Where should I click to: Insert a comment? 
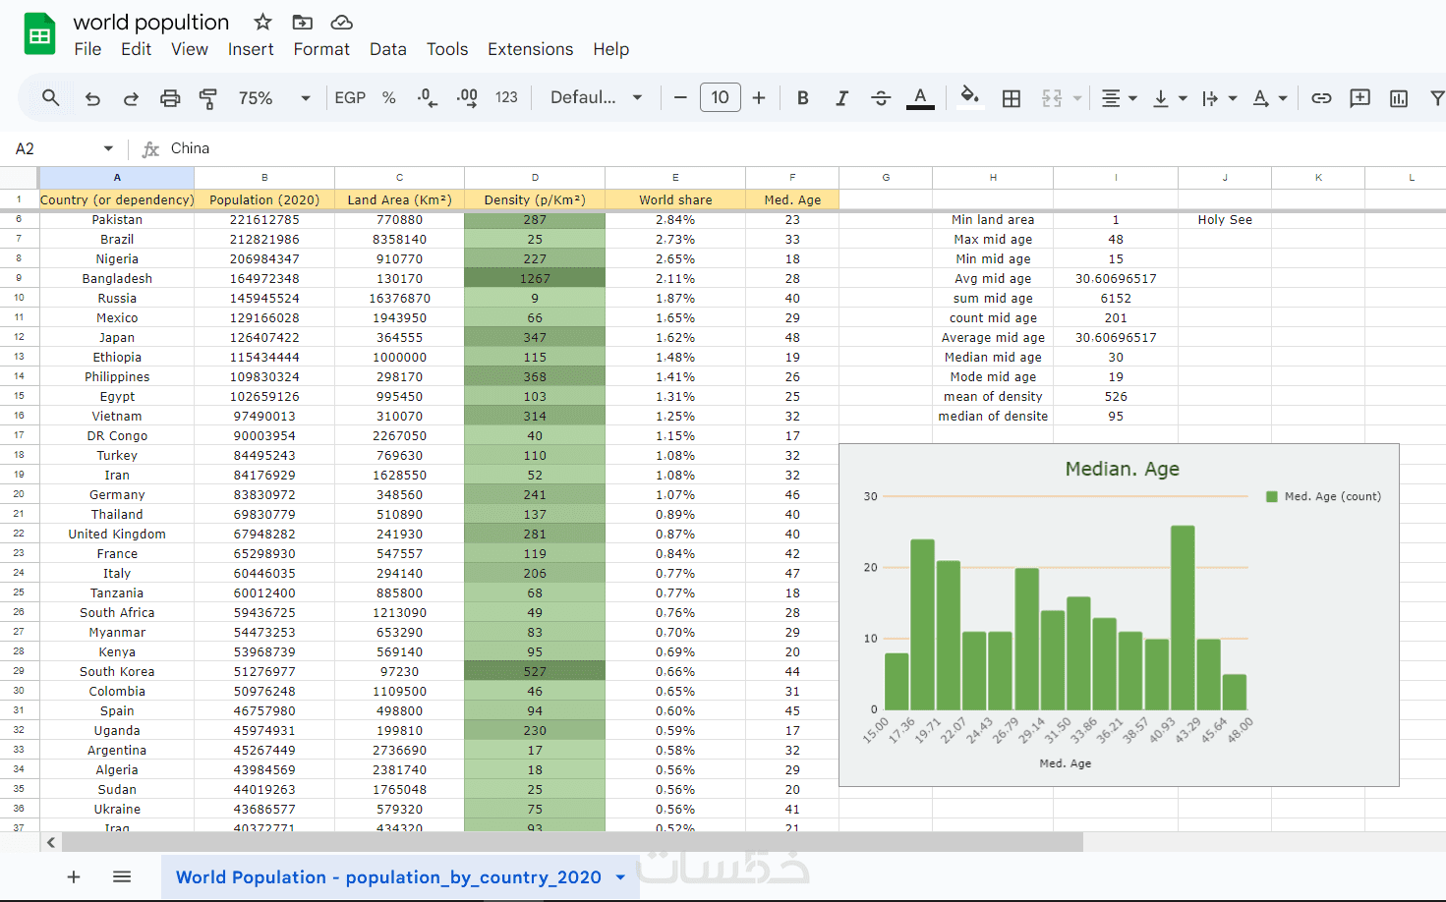pos(1360,98)
